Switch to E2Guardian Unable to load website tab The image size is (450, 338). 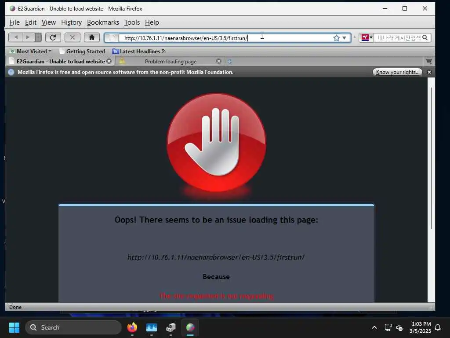click(60, 61)
